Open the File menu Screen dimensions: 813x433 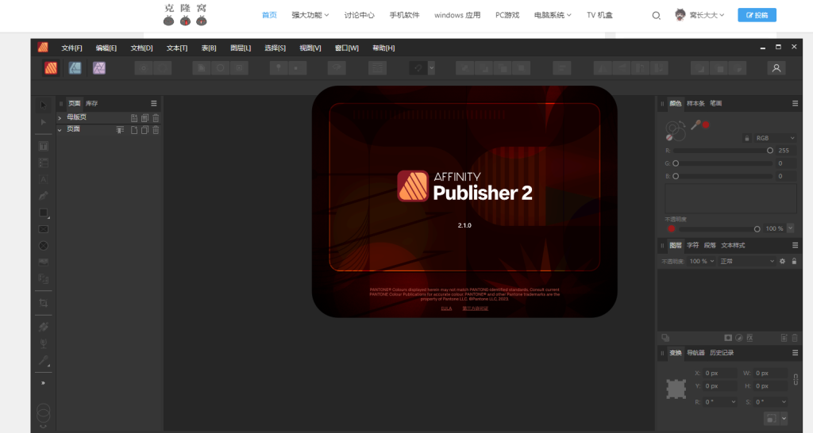point(71,48)
